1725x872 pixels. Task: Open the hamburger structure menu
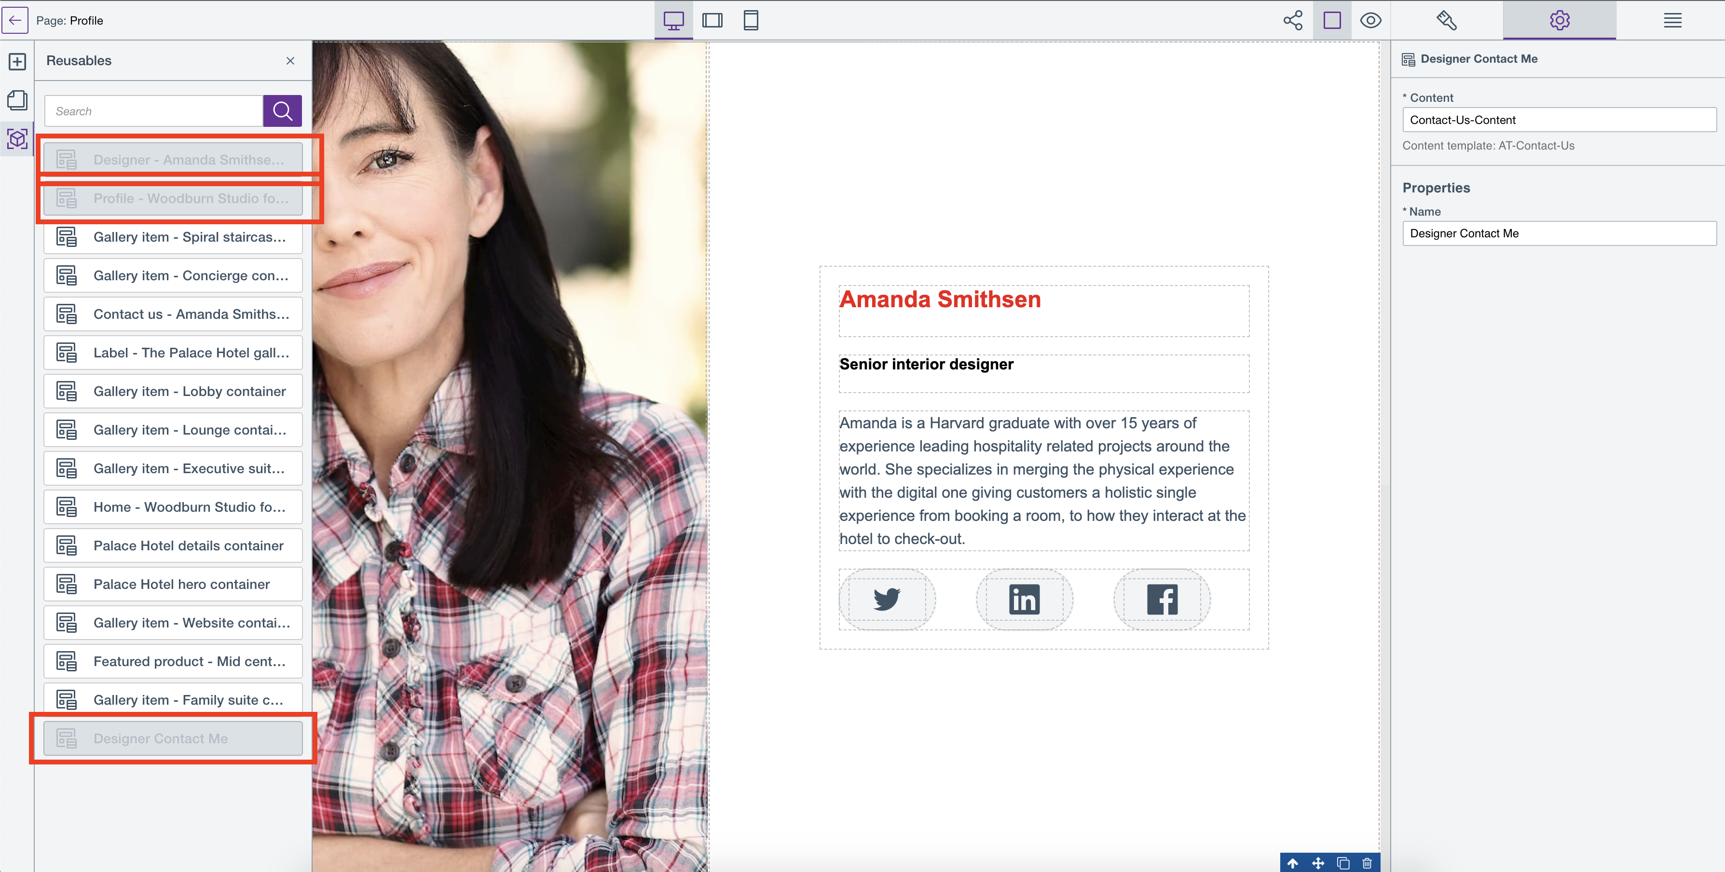[x=1672, y=20]
